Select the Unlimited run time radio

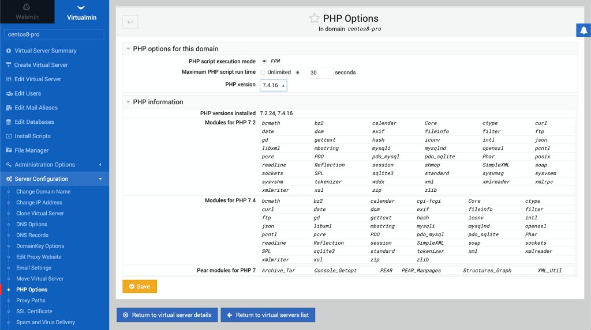(x=263, y=72)
